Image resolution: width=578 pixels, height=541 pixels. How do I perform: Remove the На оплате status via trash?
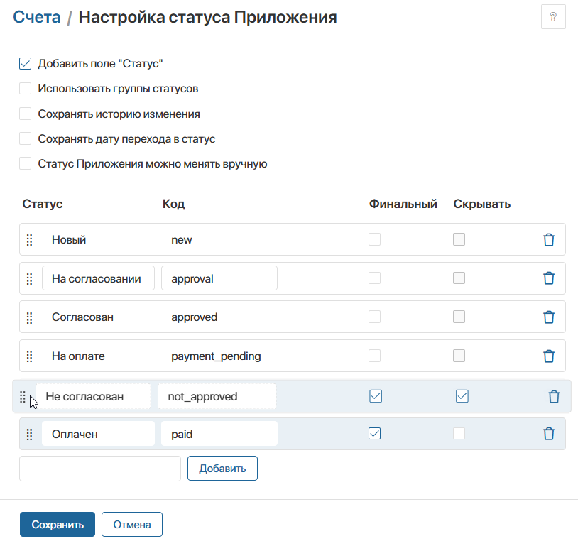(x=549, y=356)
